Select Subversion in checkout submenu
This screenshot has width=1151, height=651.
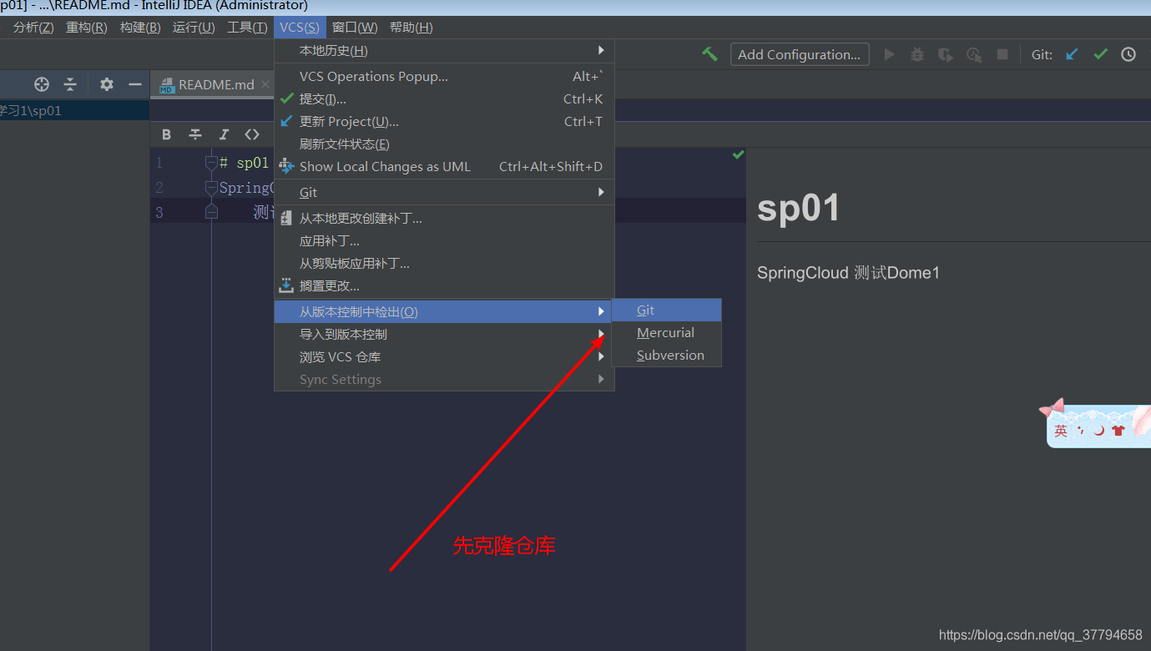pos(667,355)
